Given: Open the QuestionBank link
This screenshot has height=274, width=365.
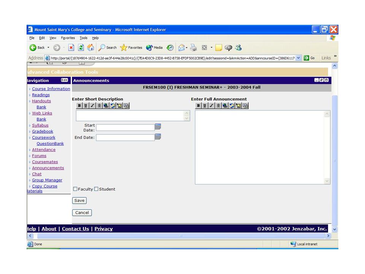Looking at the screenshot, I should click(50, 143).
